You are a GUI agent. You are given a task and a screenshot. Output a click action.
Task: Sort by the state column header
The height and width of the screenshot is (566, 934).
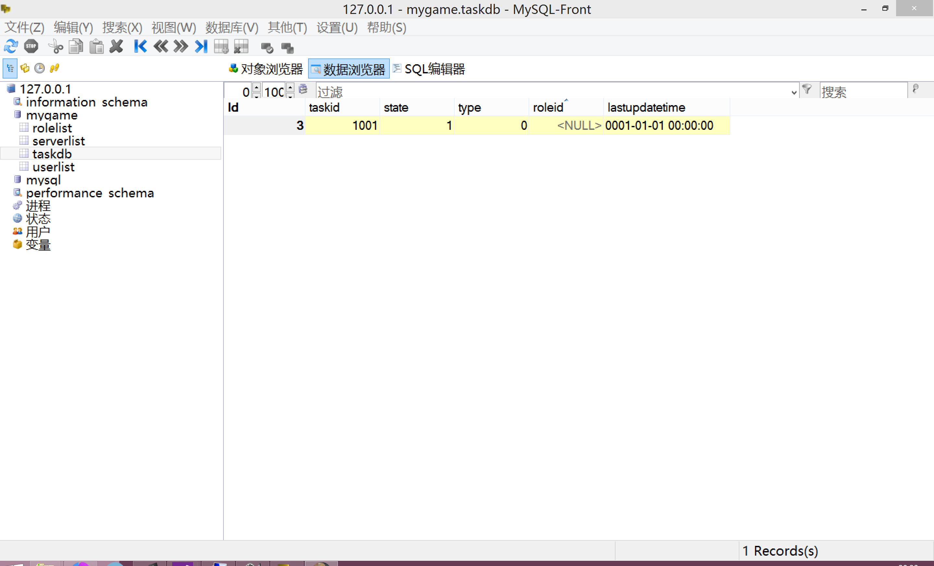[417, 107]
